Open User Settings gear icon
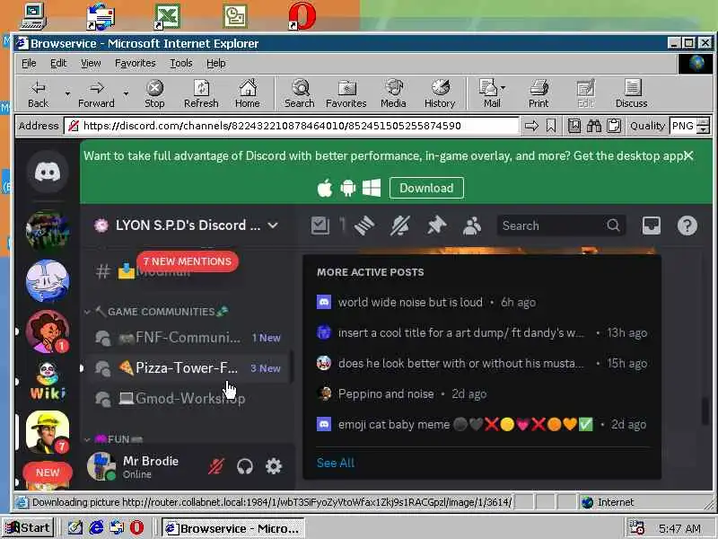Image resolution: width=718 pixels, height=539 pixels. pyautogui.click(x=274, y=466)
